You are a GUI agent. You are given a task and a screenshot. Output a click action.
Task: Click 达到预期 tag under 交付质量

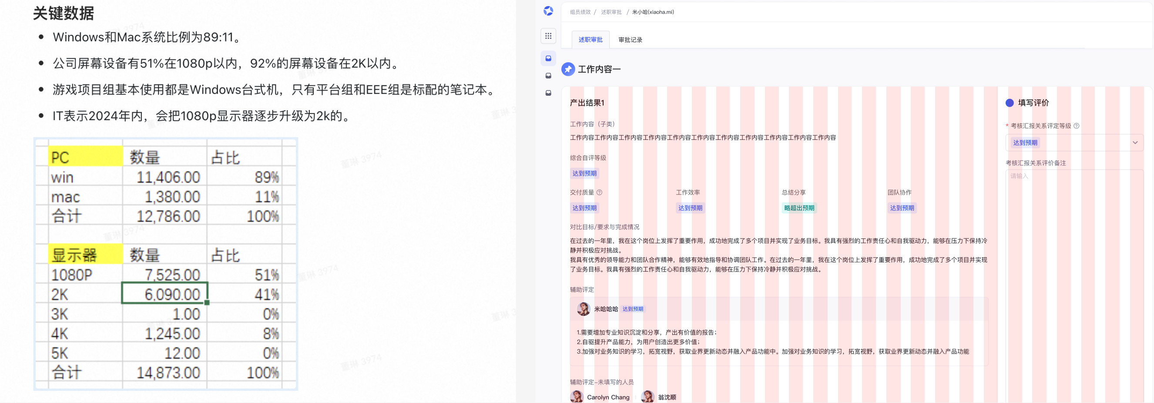[584, 208]
